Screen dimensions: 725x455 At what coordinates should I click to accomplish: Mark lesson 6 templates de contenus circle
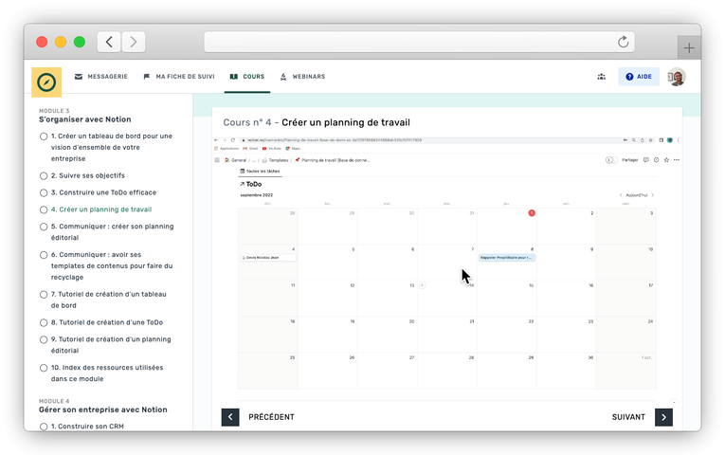point(44,255)
